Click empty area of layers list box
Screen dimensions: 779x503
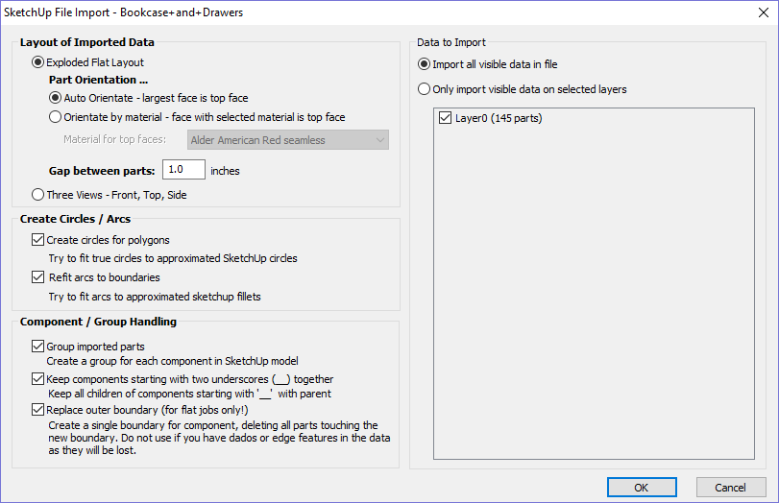coord(594,298)
